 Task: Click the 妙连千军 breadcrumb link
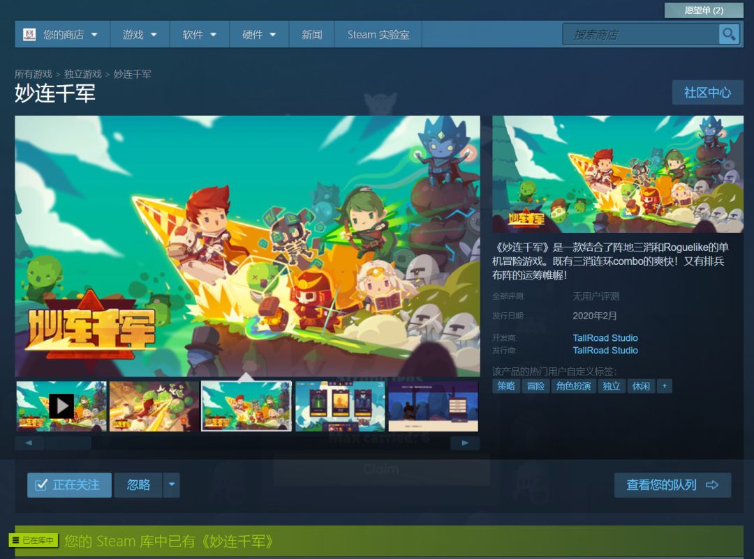click(132, 74)
